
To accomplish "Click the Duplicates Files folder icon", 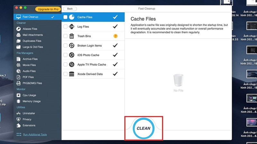I will click(x=18, y=41).
